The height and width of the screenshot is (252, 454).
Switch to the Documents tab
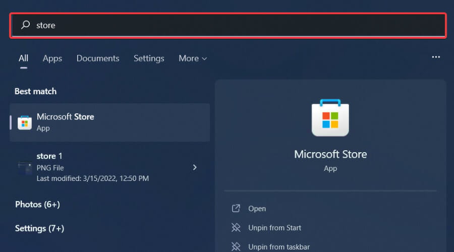(98, 58)
